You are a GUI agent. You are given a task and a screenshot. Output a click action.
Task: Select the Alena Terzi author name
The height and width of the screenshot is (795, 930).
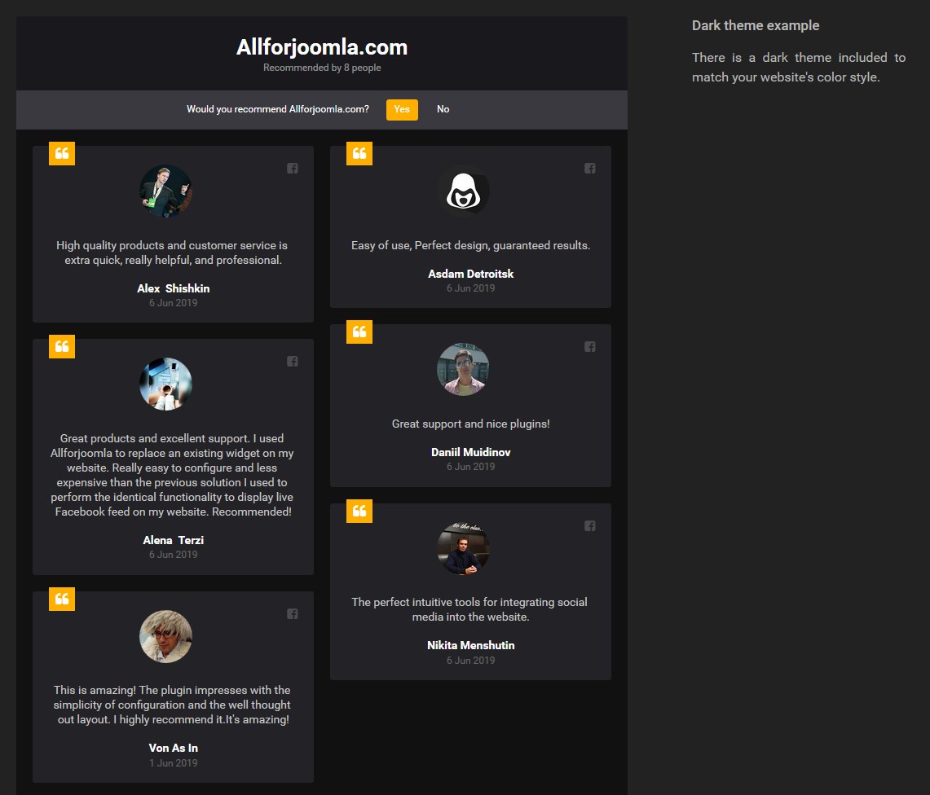(173, 541)
